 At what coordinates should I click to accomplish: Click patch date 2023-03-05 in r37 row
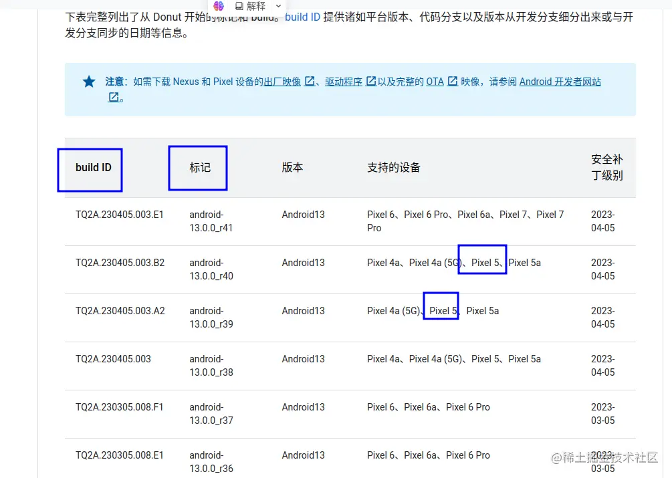pos(602,414)
